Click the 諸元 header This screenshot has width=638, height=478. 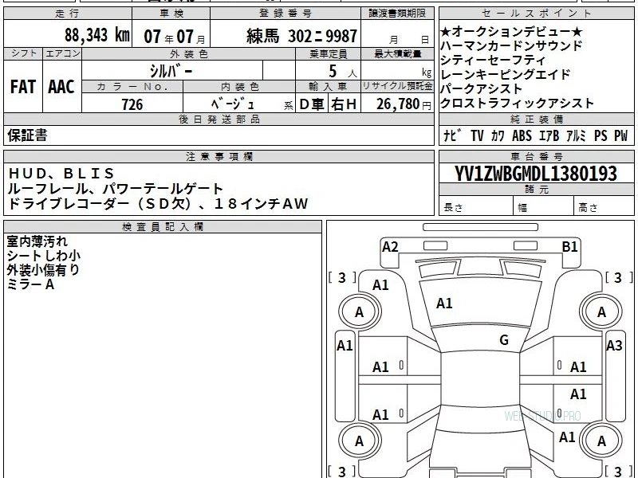pyautogui.click(x=537, y=190)
